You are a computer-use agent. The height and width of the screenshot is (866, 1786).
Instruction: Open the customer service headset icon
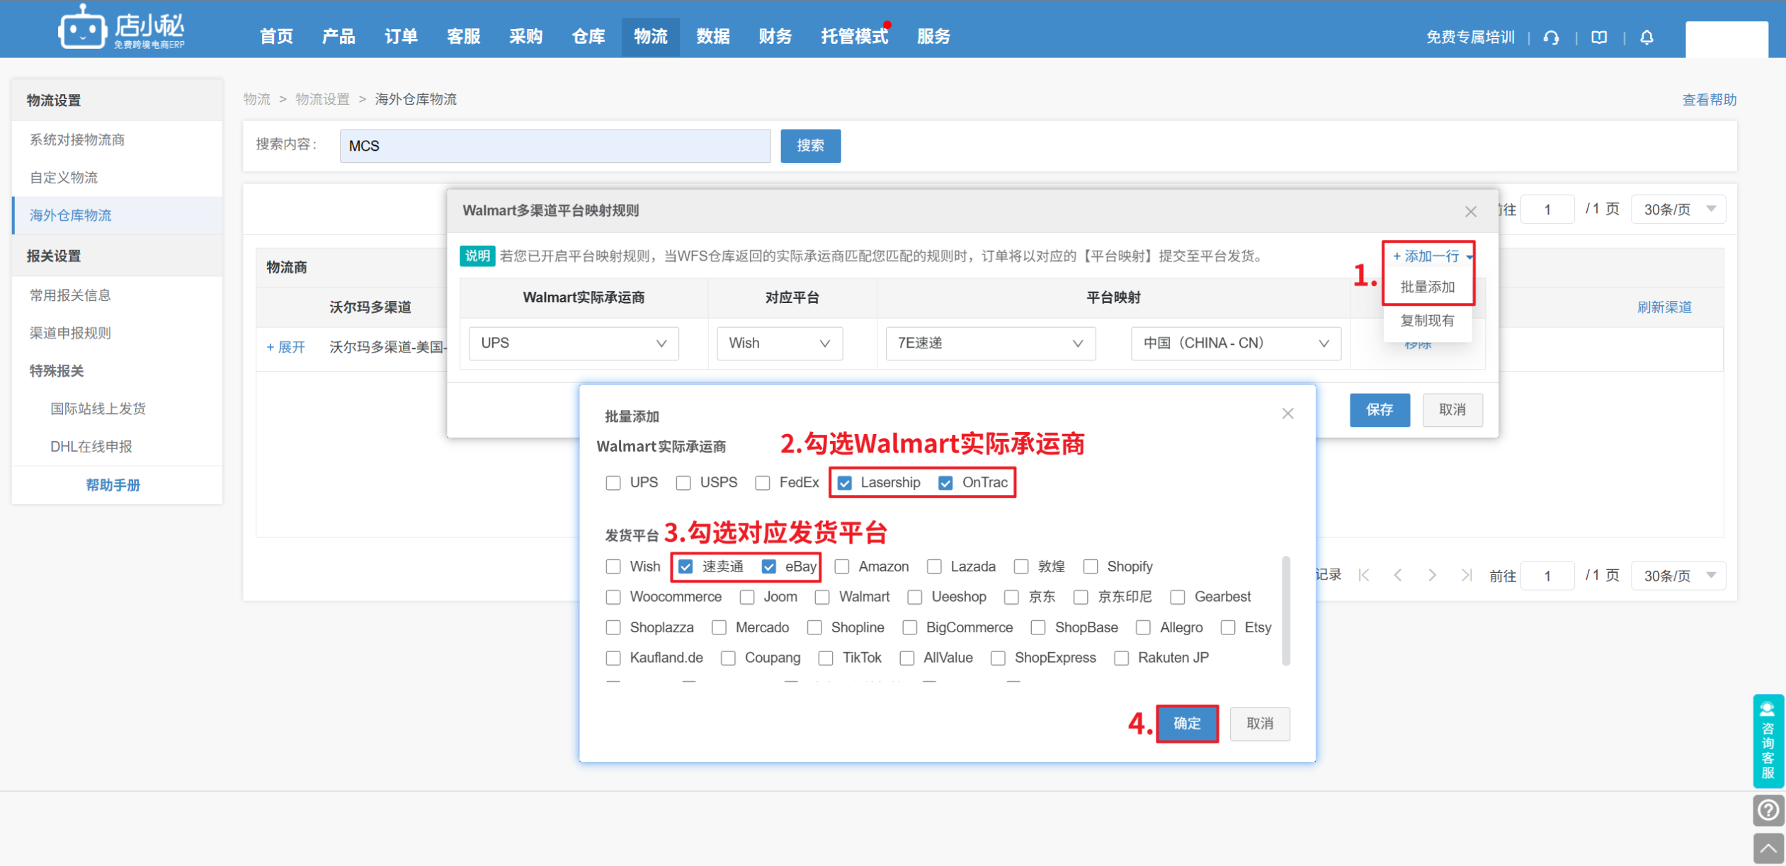pos(1551,38)
